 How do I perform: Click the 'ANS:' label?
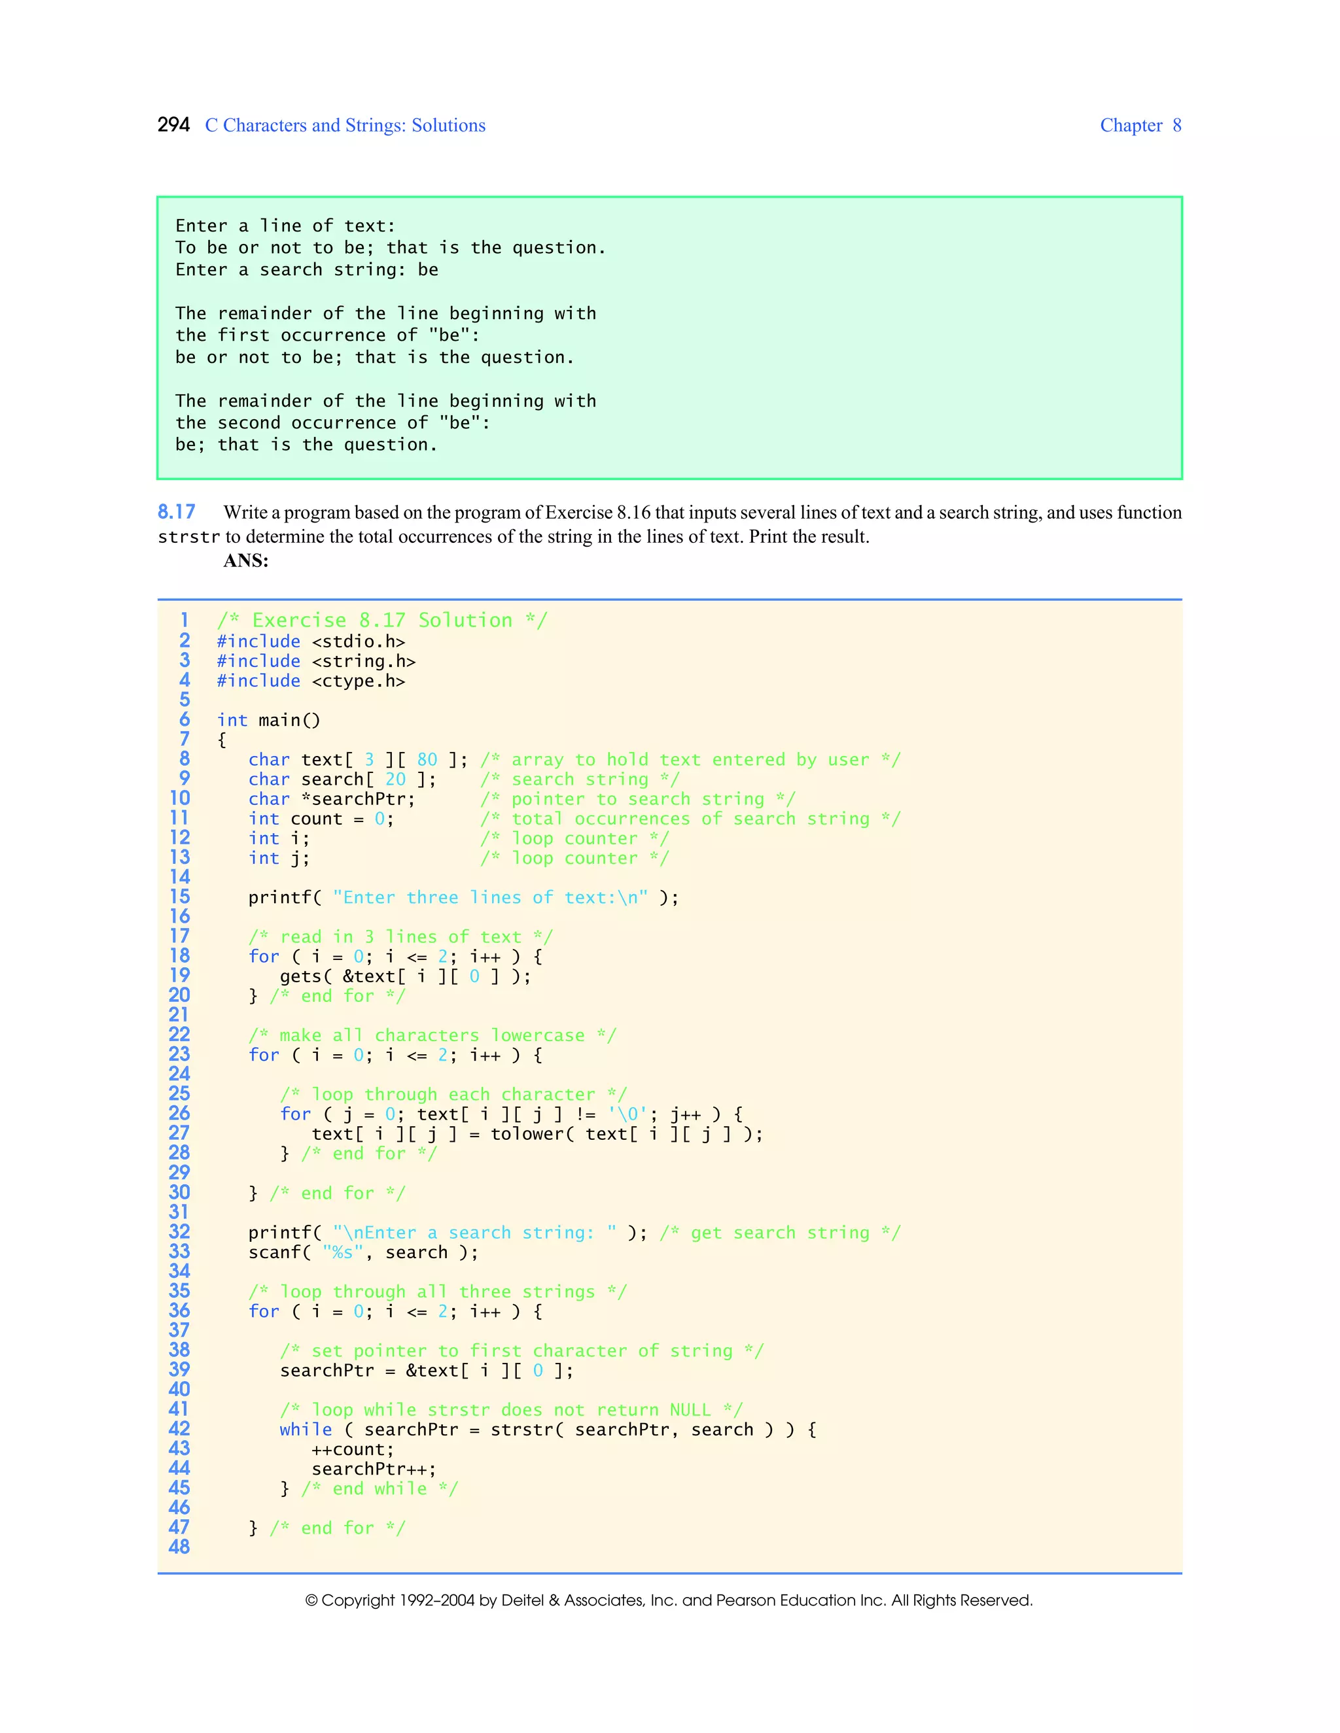[x=246, y=561]
